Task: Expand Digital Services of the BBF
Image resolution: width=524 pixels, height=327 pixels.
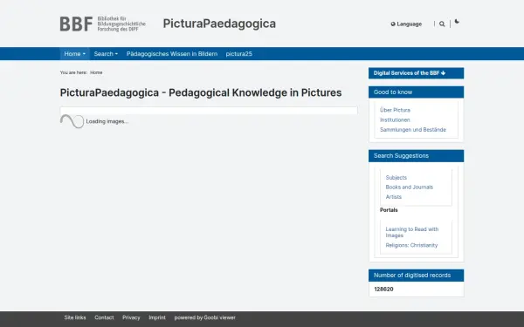Action: click(x=416, y=73)
